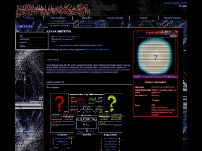Switch to Alternate Universes nav tab

[172, 18]
